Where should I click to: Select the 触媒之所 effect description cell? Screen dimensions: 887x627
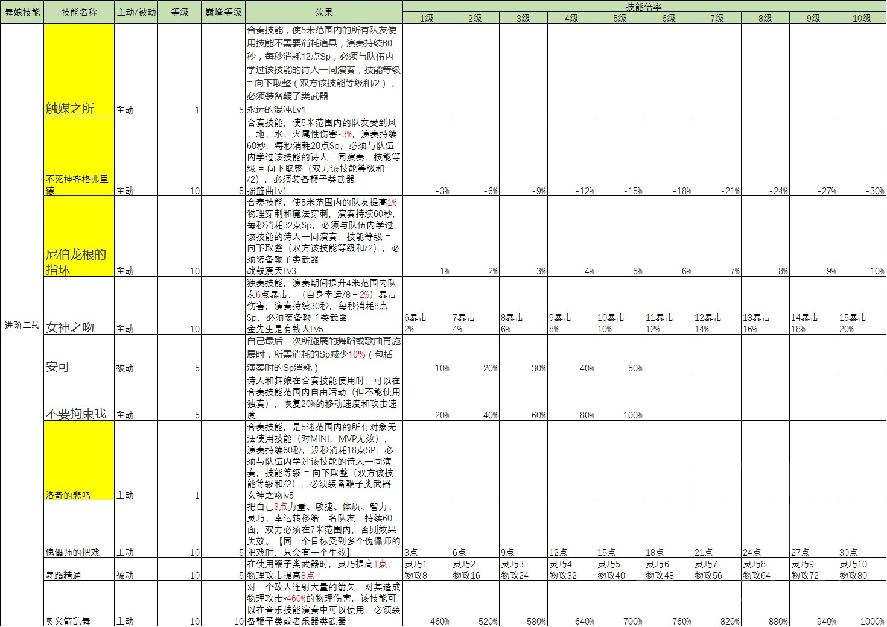pos(324,70)
